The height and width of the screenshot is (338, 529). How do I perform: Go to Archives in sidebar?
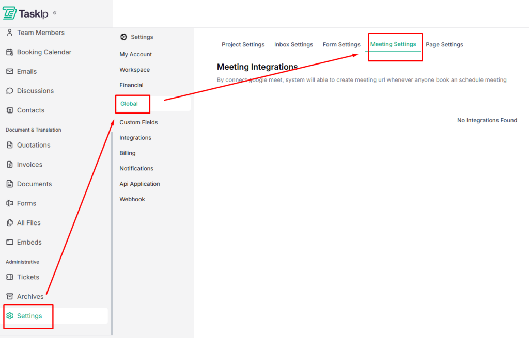click(30, 297)
